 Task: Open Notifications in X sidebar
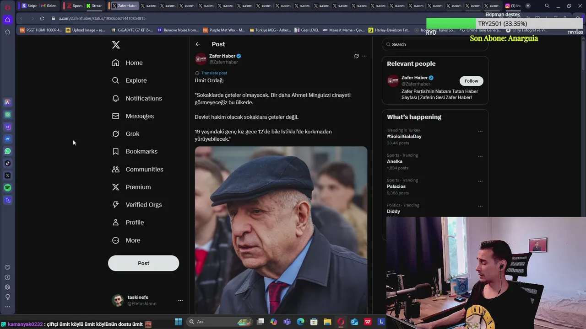[x=137, y=98]
